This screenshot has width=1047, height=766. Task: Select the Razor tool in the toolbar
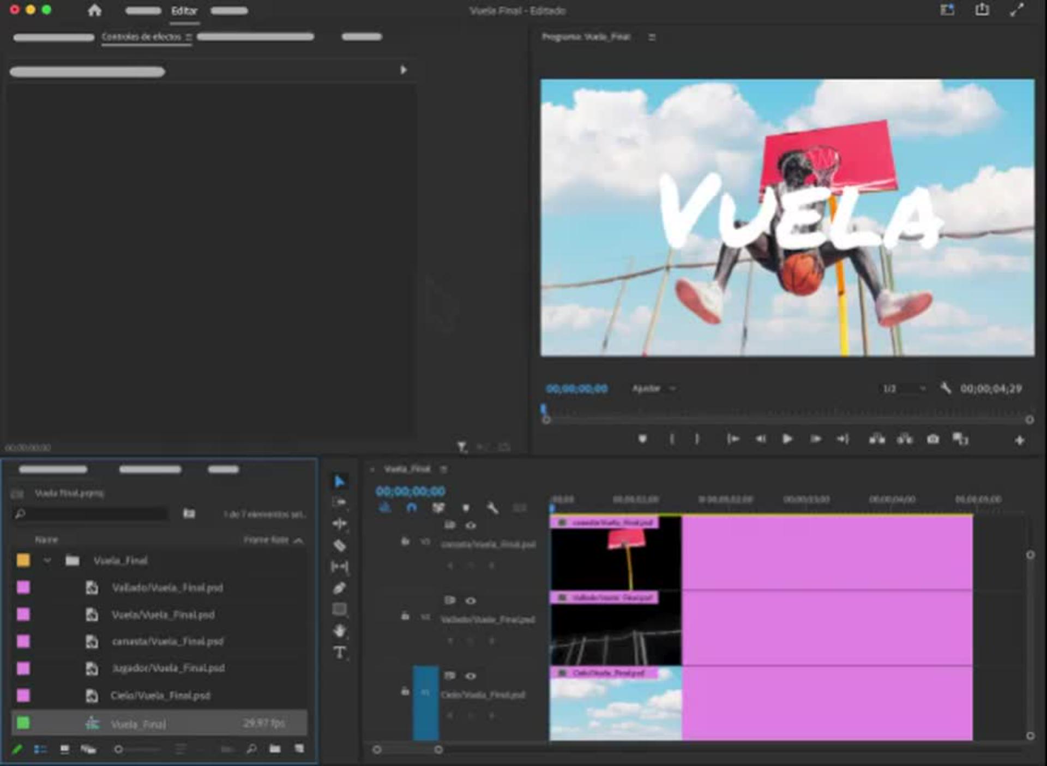pos(339,545)
